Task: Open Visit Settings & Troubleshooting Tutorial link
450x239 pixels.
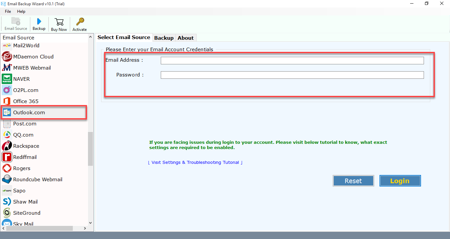Action: [x=195, y=163]
